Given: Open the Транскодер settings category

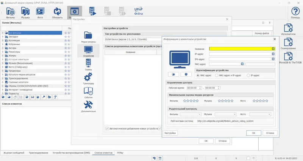Looking at the screenshot, I should tap(88, 79).
